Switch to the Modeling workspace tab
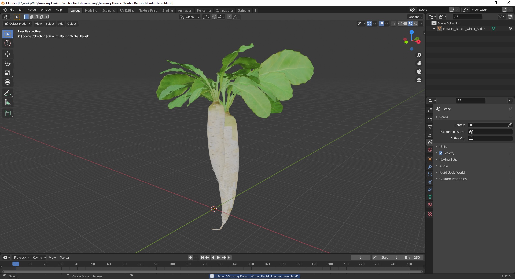The height and width of the screenshot is (279, 515). point(91,10)
